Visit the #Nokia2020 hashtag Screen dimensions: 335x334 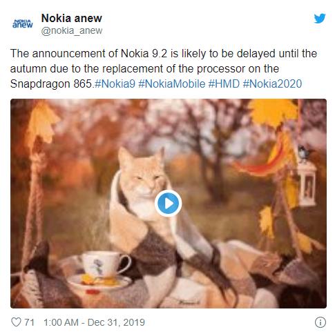272,83
